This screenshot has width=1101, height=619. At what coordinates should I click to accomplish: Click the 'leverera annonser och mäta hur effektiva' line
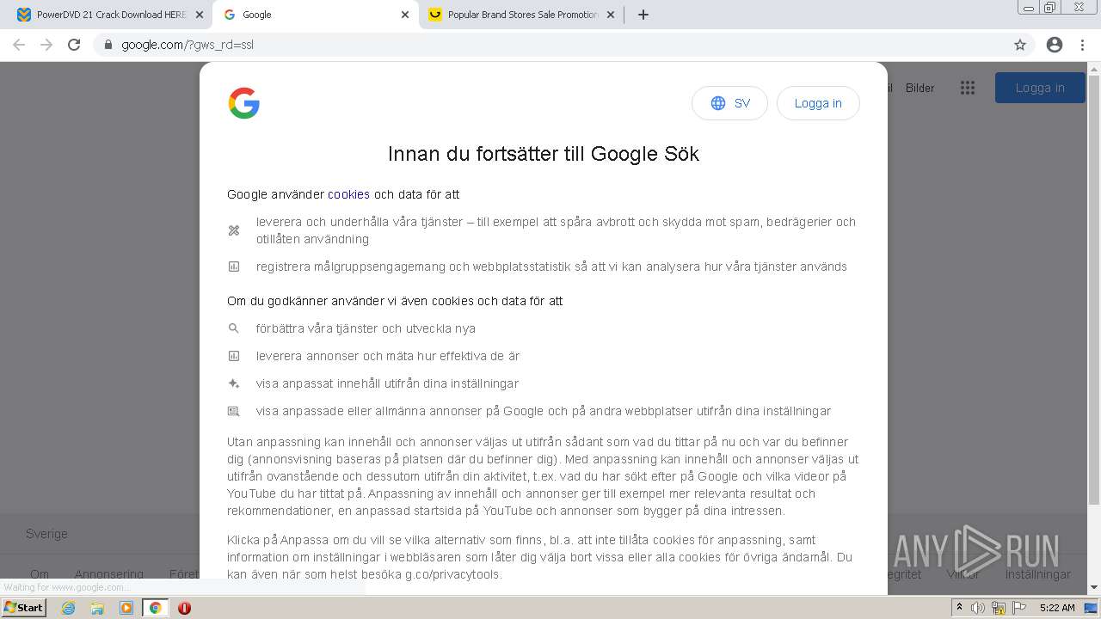(388, 356)
